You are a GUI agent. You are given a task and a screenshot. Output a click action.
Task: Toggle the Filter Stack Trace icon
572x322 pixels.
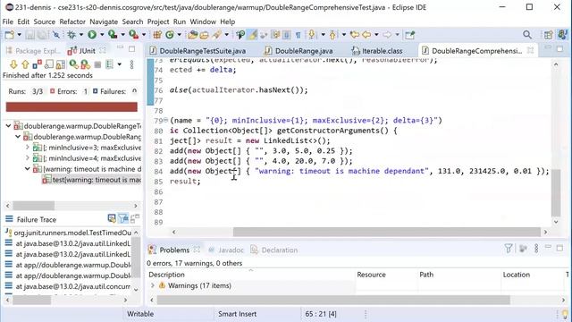tap(123, 218)
